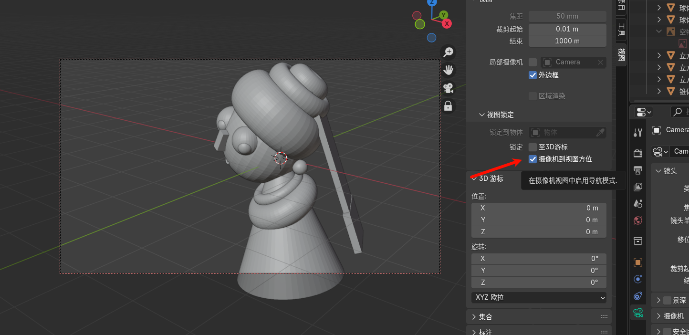Click the eyedropper for 锁定到物体 field
The height and width of the screenshot is (335, 689).
coord(601,132)
